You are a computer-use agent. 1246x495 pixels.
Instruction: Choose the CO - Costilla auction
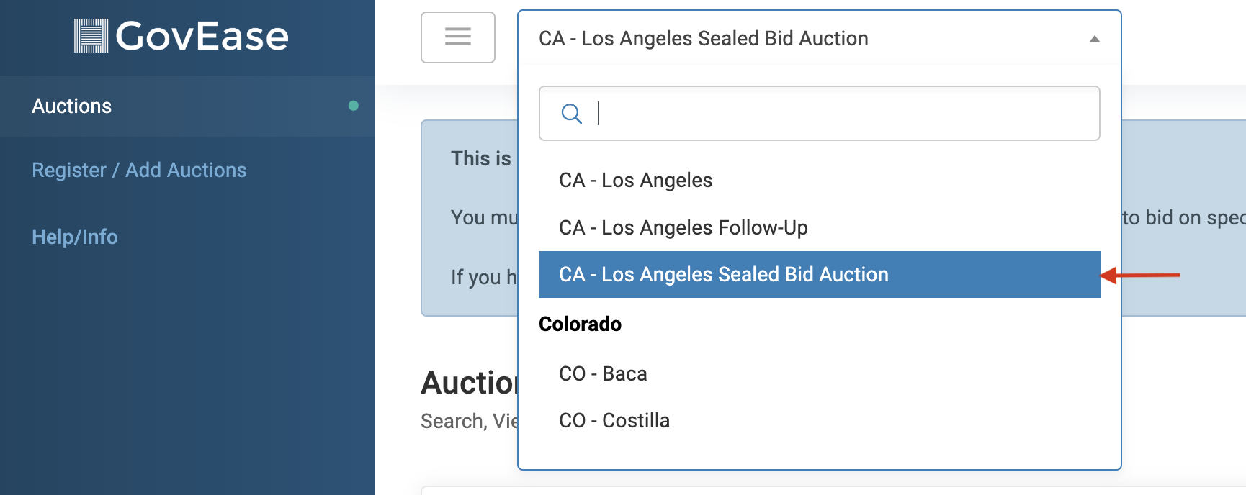coord(614,421)
